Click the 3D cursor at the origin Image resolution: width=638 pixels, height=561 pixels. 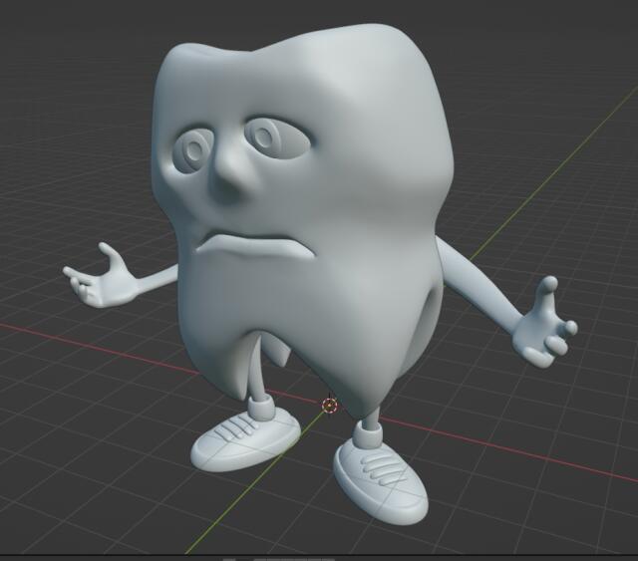point(330,405)
